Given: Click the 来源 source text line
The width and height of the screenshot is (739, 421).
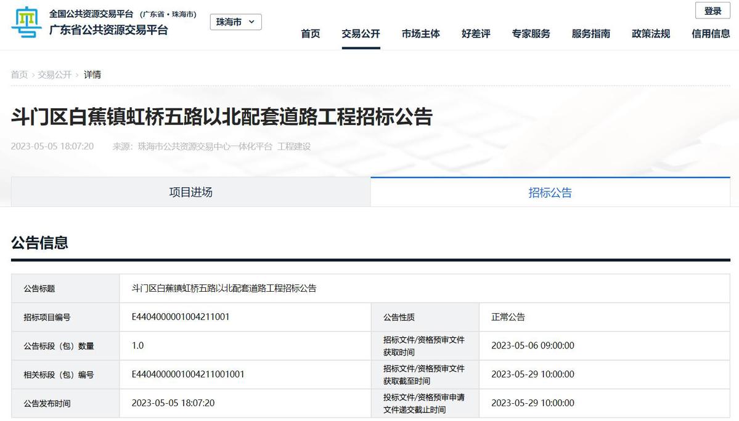Looking at the screenshot, I should tap(211, 146).
